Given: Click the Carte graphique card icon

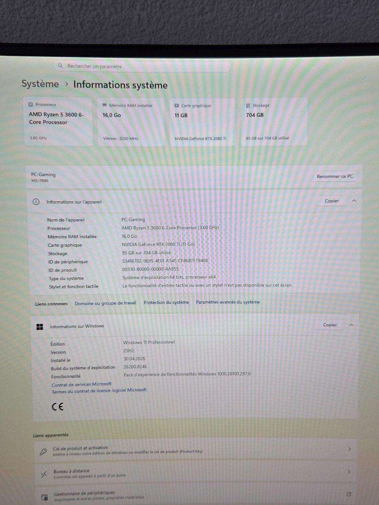Looking at the screenshot, I should click(177, 105).
